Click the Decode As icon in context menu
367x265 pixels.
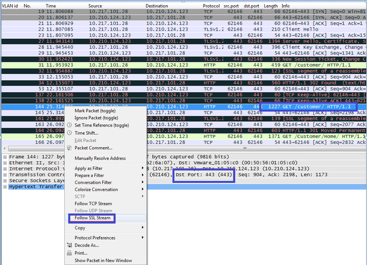(x=70, y=245)
